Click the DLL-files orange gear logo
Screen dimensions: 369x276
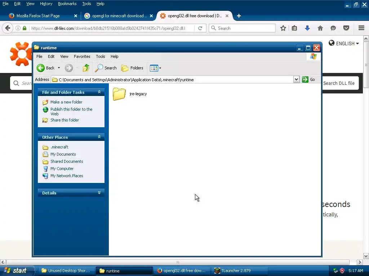coord(21,54)
